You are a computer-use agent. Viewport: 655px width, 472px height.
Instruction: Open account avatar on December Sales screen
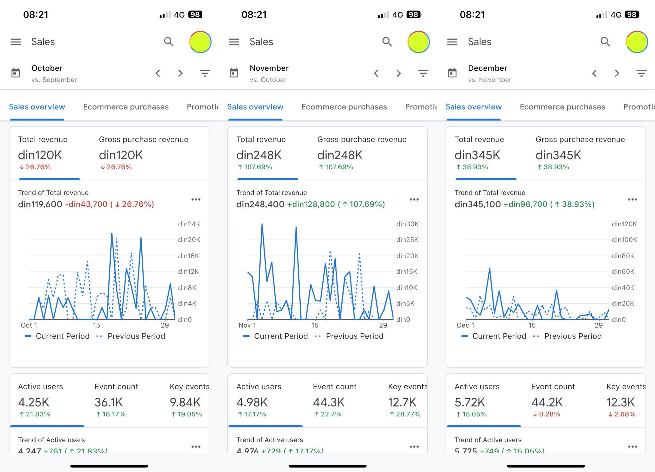point(636,42)
